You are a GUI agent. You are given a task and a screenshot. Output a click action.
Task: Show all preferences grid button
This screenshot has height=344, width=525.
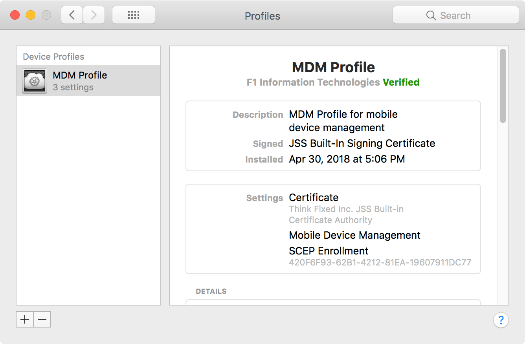pyautogui.click(x=134, y=15)
